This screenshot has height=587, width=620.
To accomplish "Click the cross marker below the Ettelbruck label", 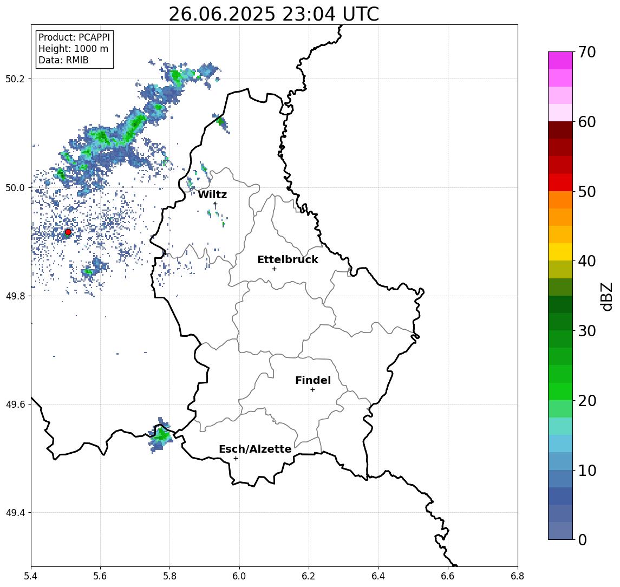I will (274, 269).
